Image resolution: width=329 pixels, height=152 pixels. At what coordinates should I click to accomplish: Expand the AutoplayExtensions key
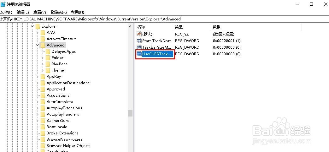(x=37, y=108)
